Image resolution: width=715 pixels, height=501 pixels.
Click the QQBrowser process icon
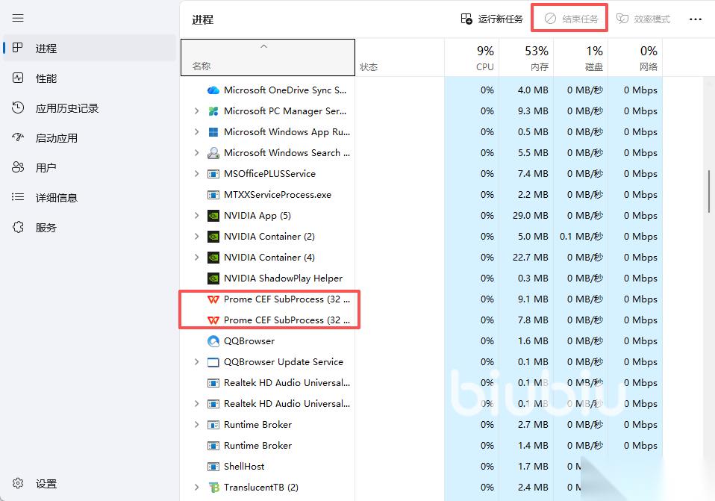tap(213, 341)
